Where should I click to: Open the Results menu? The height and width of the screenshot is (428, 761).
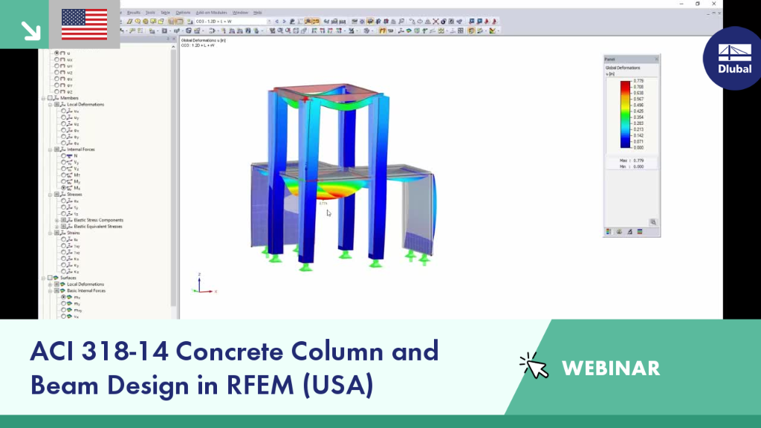click(134, 13)
